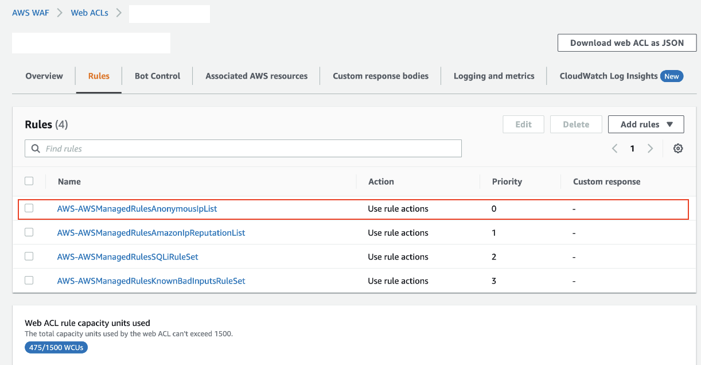Click the search magnifier icon in Find rules
This screenshot has width=701, height=365.
click(36, 149)
